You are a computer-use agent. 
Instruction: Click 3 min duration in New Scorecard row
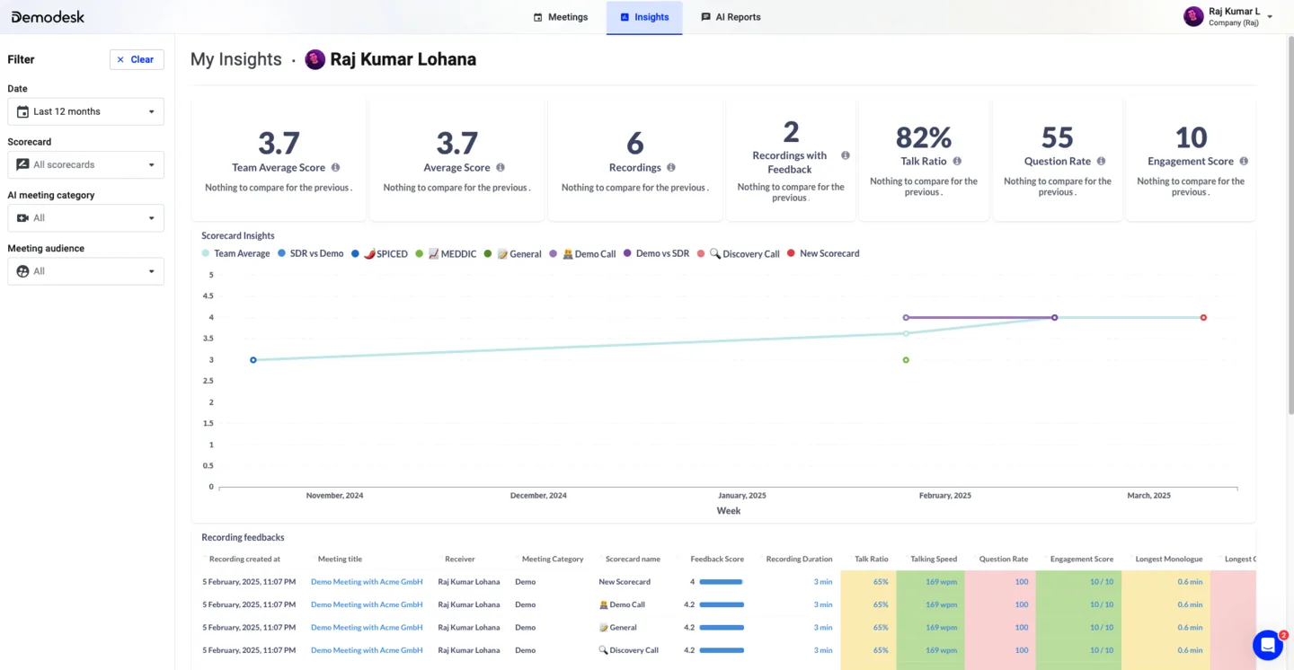tap(823, 582)
